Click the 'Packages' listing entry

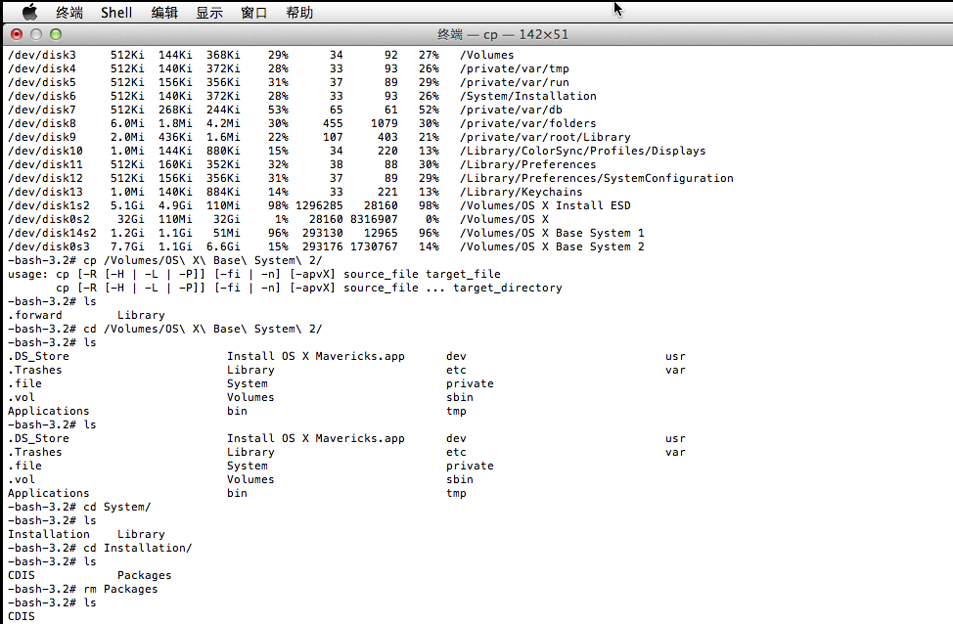coord(145,575)
